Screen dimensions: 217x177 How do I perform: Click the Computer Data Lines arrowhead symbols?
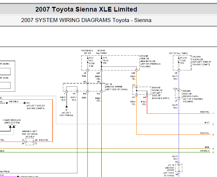click(12, 126)
